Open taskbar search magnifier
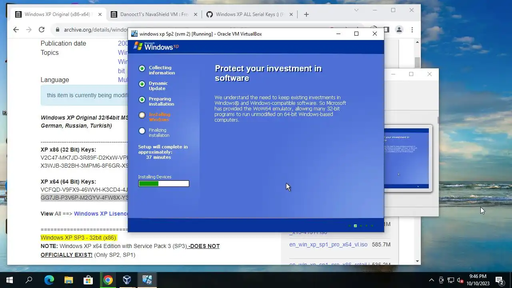512x288 pixels. coord(29,280)
